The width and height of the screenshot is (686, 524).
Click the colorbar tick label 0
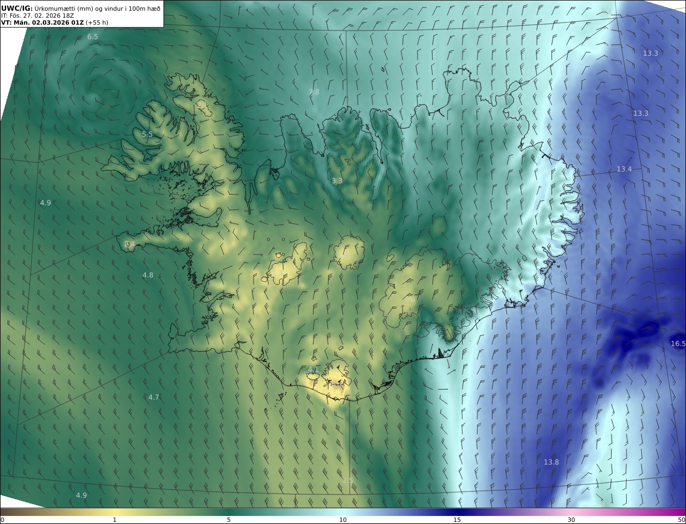[2, 520]
